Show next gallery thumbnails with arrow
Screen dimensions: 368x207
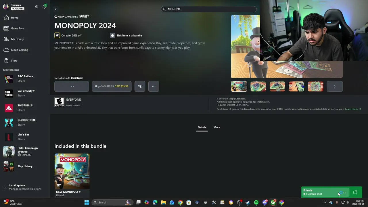335,87
